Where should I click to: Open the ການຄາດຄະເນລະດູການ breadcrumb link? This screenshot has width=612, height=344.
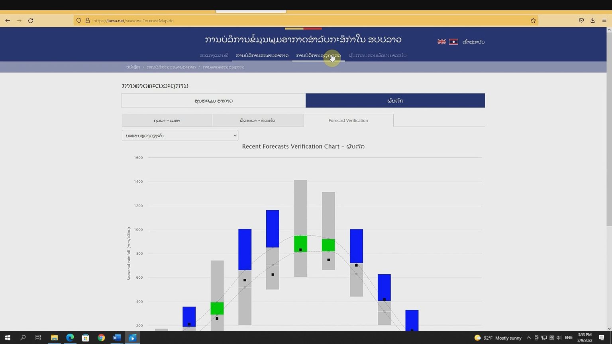224,67
